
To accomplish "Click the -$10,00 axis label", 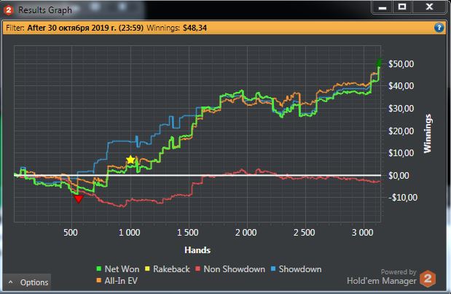I will [x=403, y=198].
